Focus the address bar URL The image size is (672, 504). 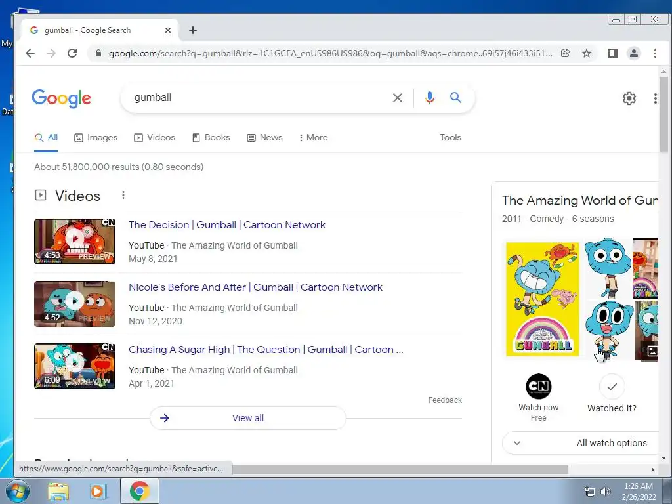(330, 53)
